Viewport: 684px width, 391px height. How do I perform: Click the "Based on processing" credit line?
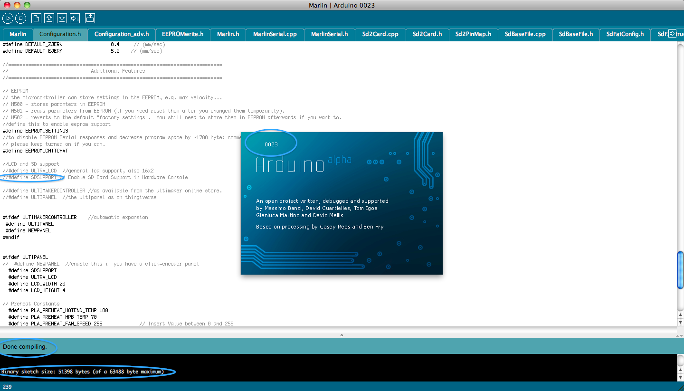[320, 227]
